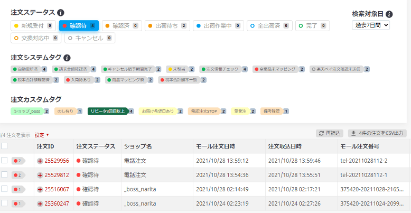Switch to 新規受付 status filter

(x=32, y=25)
